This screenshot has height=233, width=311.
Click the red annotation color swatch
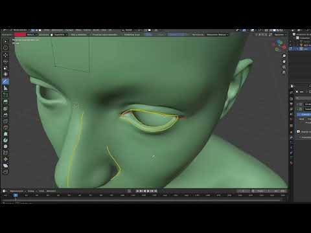[x=19, y=34]
